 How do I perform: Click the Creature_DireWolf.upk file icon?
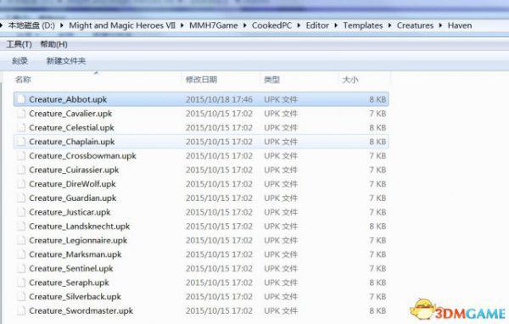coord(21,184)
